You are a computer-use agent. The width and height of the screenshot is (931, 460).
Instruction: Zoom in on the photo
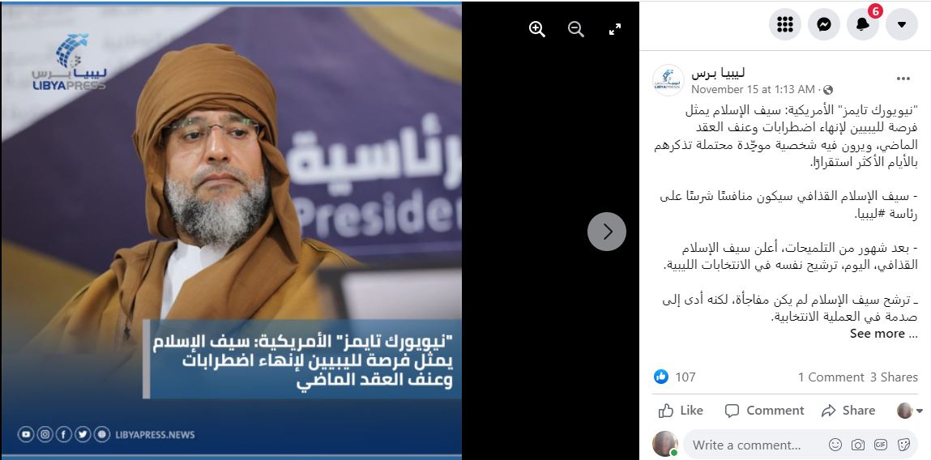pos(537,29)
